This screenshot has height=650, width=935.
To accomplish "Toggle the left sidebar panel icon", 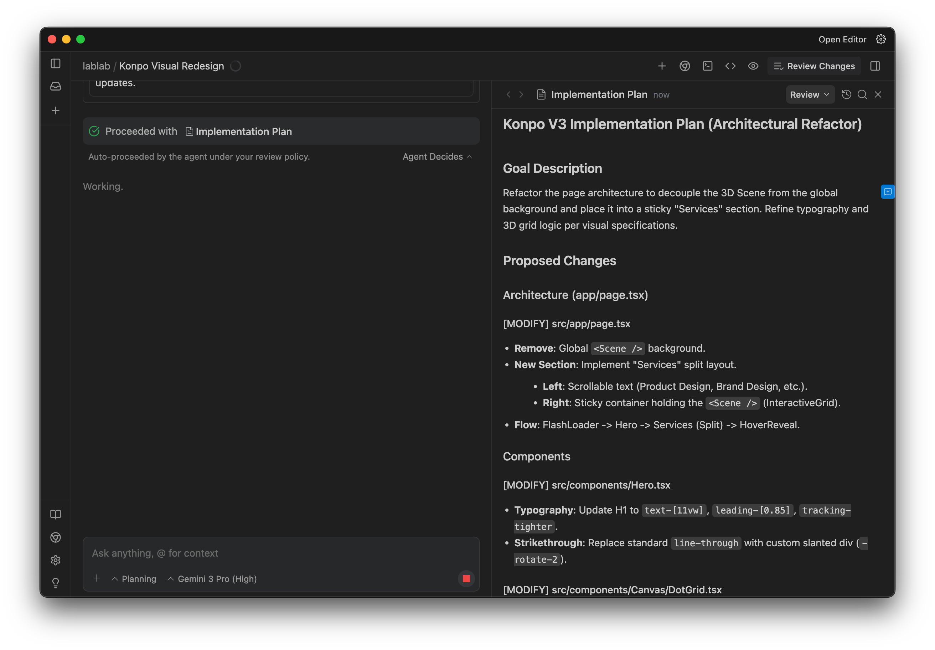I will point(55,63).
